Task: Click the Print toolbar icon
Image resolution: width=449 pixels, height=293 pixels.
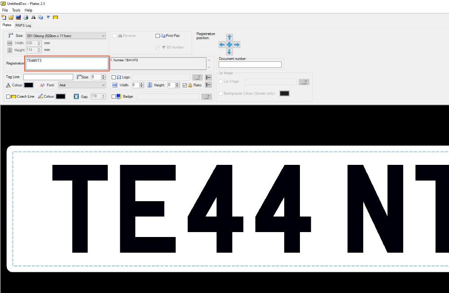Action: coord(26,17)
